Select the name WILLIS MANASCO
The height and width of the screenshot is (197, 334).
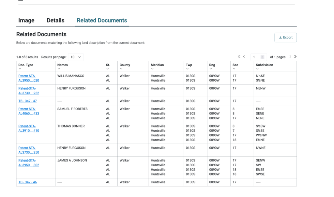(71, 76)
